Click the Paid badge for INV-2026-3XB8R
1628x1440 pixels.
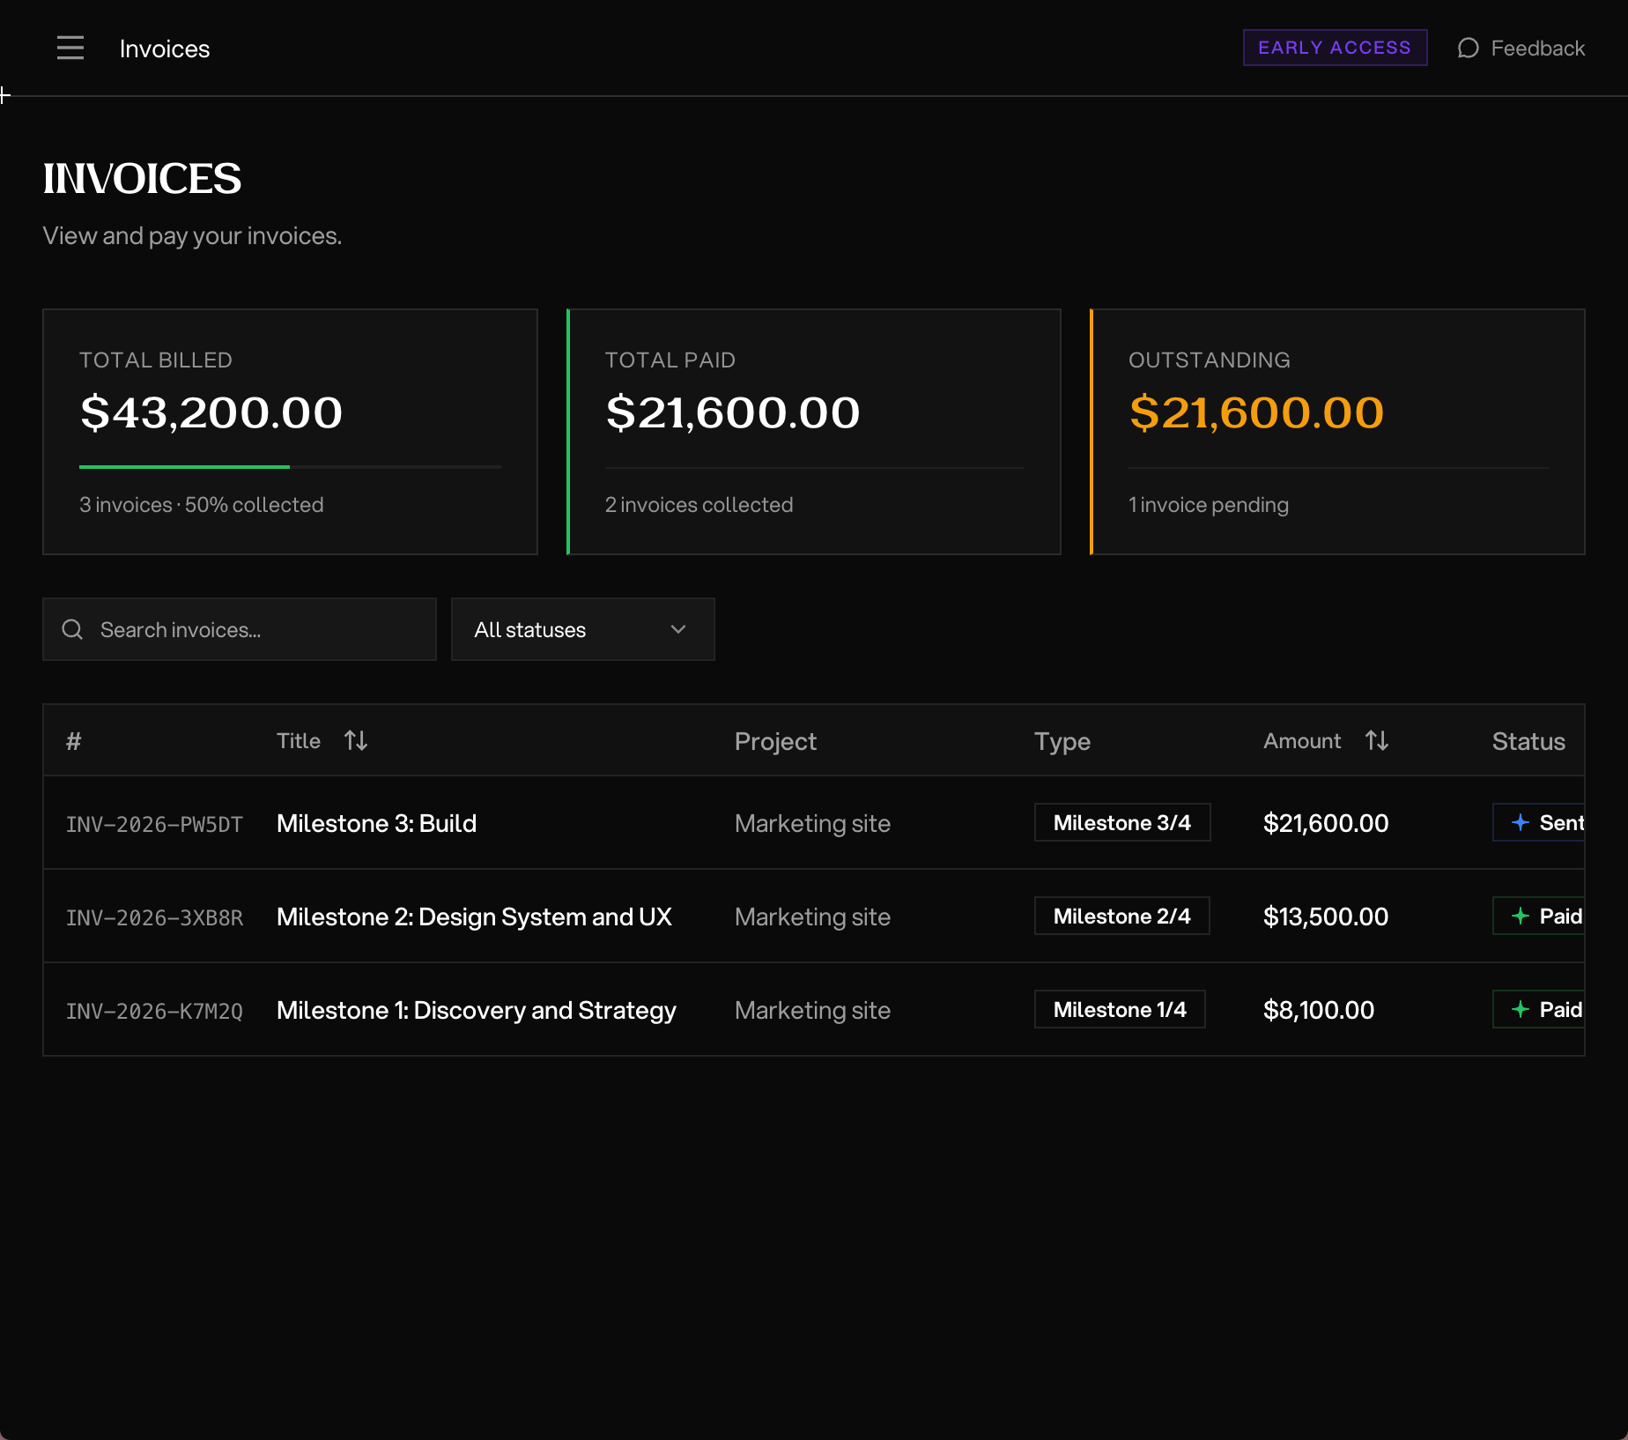click(1538, 916)
